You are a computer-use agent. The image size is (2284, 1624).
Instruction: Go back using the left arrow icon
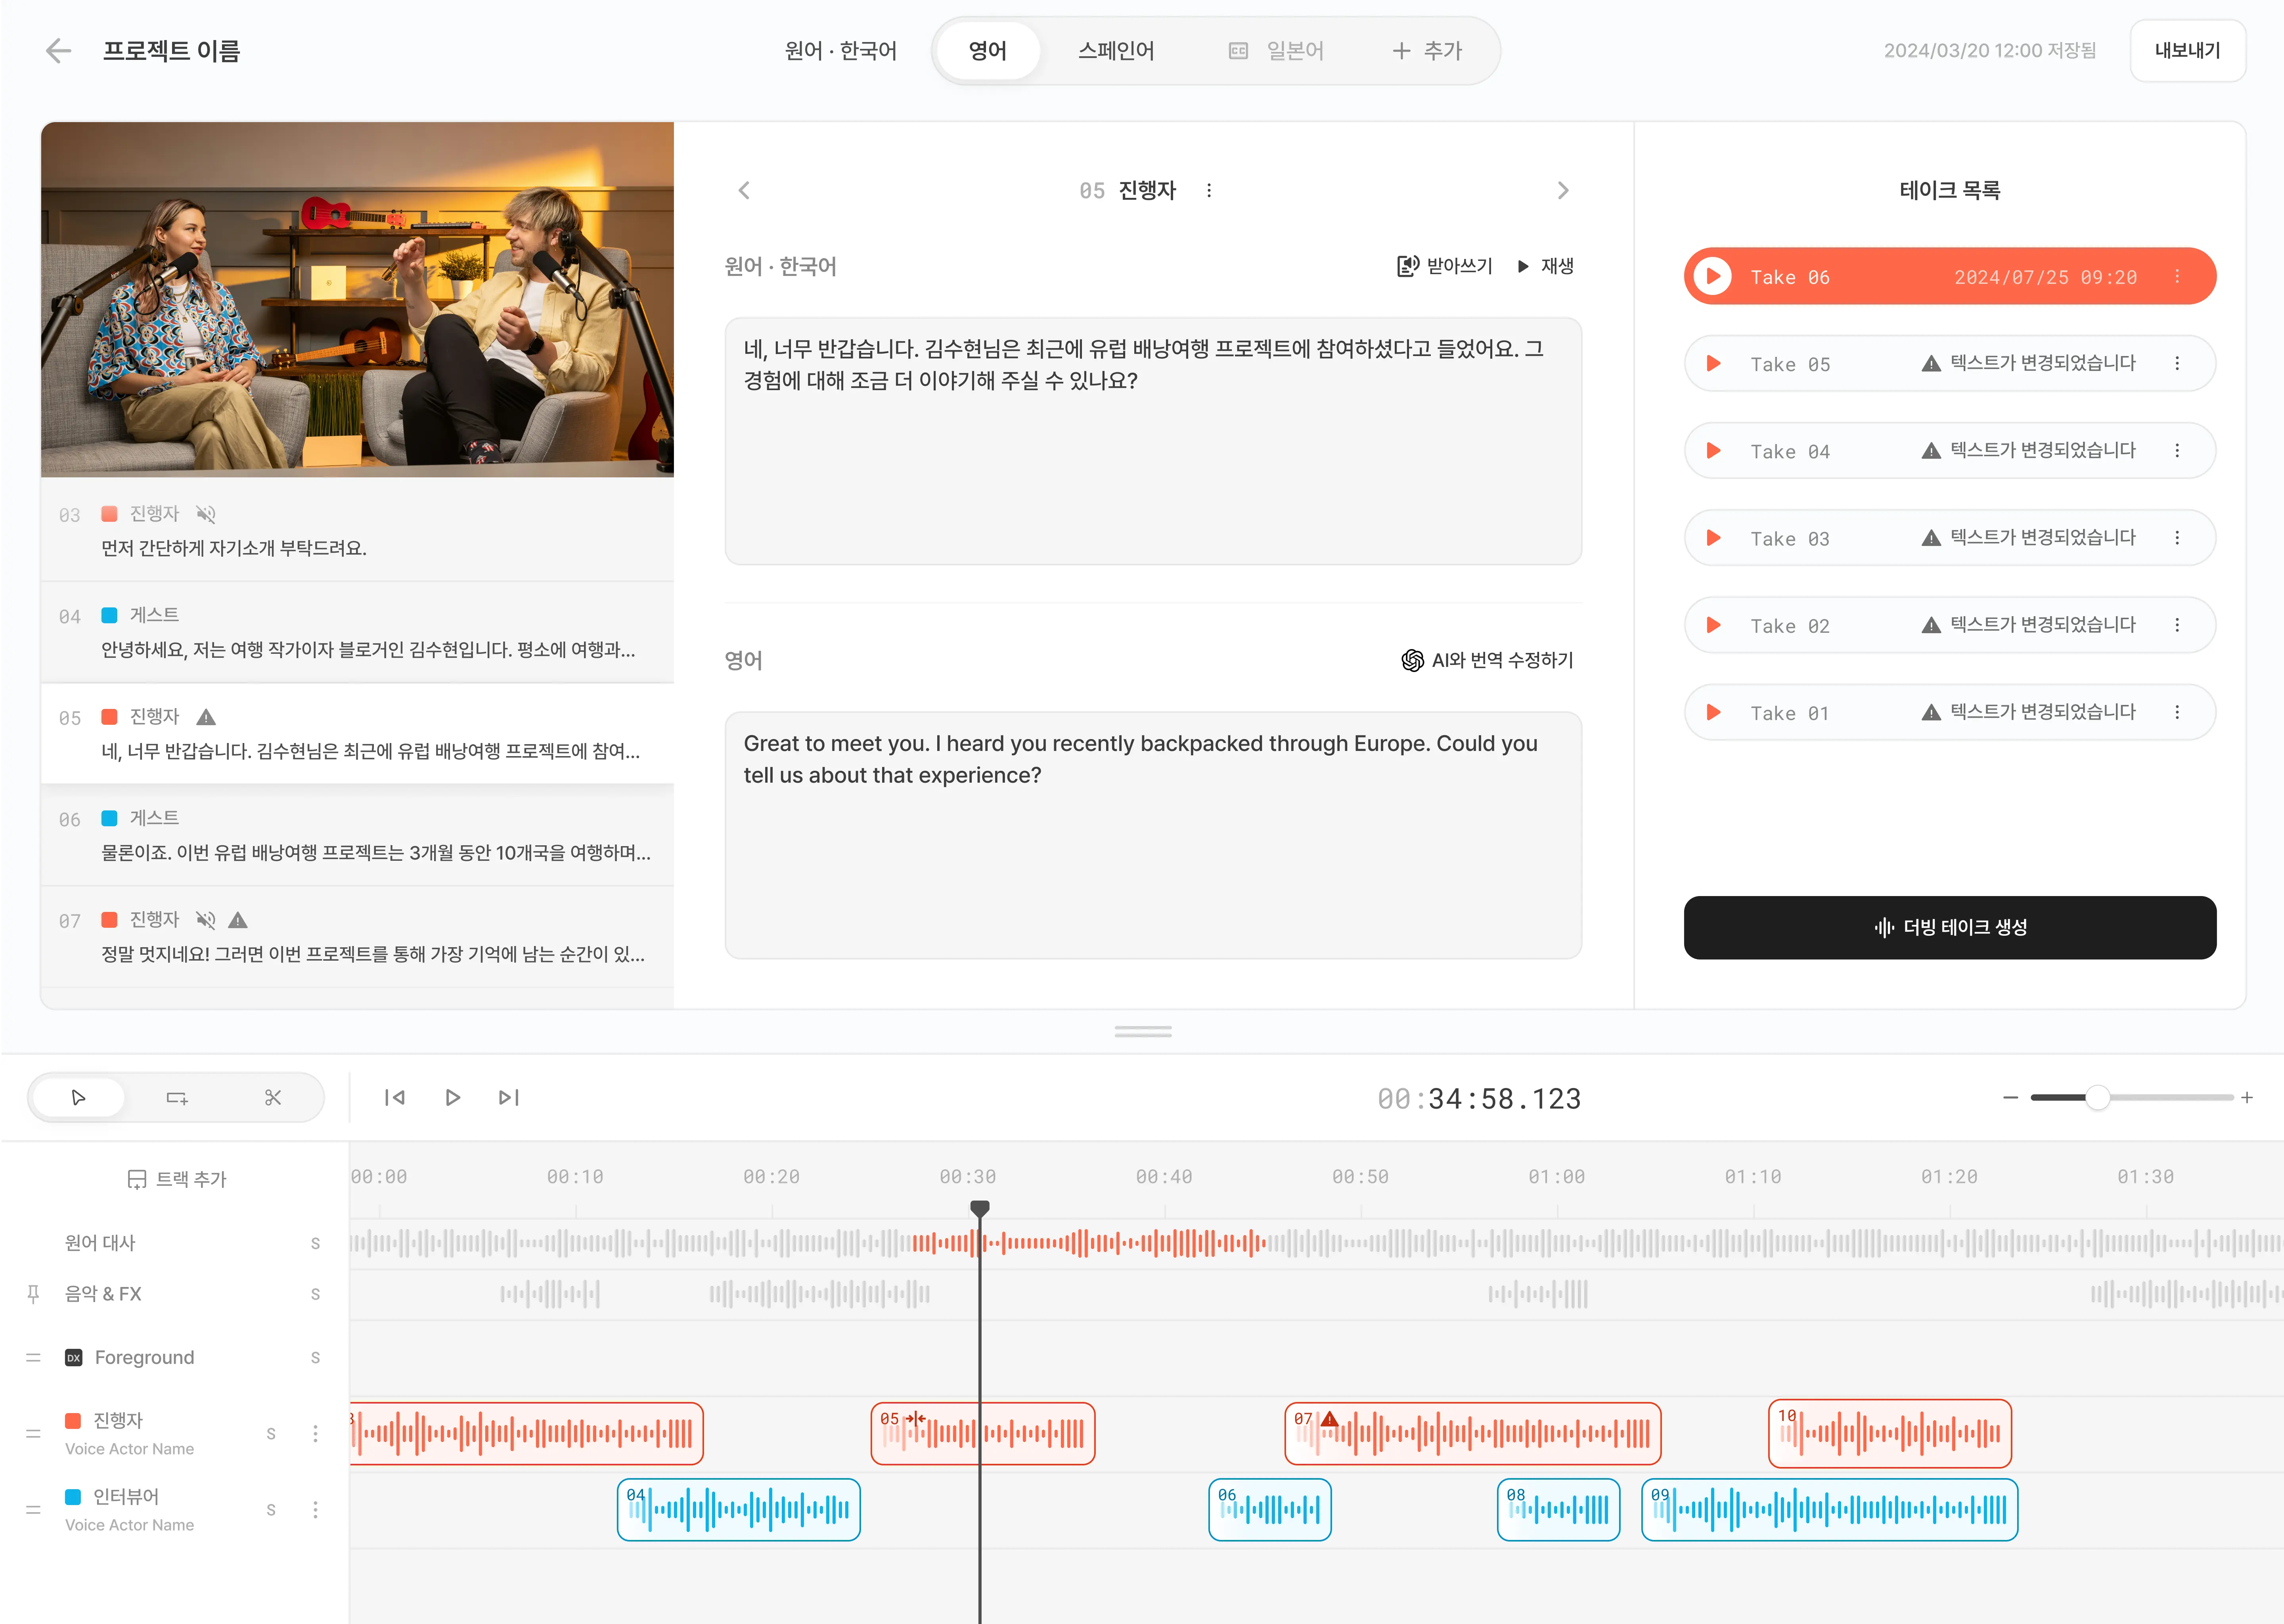pos(59,51)
